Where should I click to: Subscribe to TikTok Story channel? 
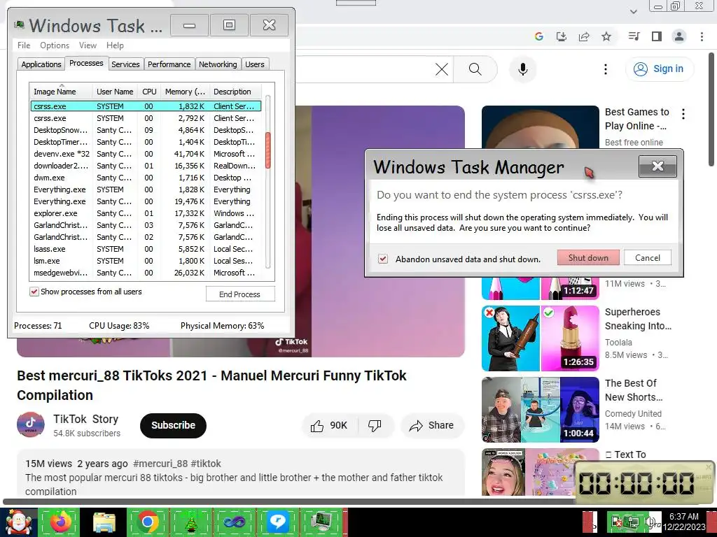[x=174, y=426]
